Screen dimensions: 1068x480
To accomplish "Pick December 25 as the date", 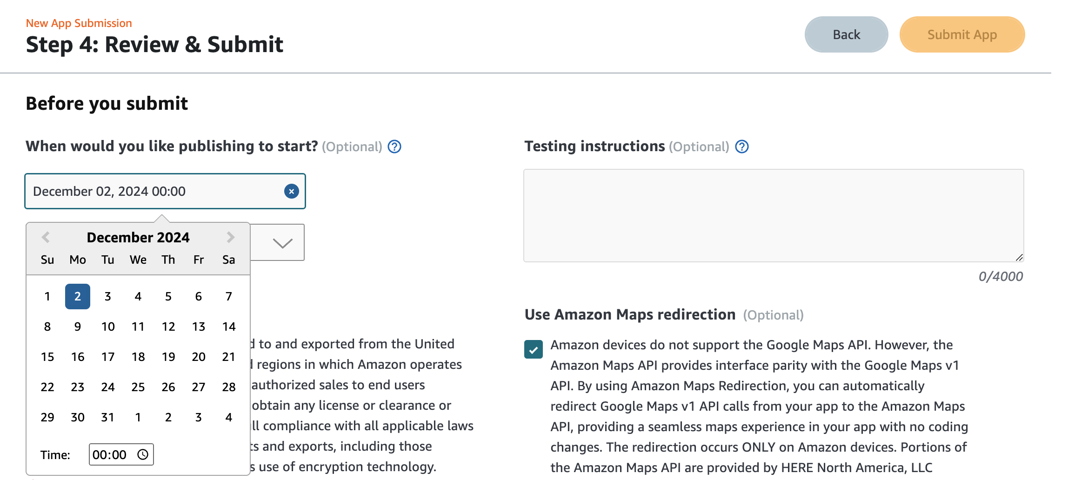I will tap(138, 387).
